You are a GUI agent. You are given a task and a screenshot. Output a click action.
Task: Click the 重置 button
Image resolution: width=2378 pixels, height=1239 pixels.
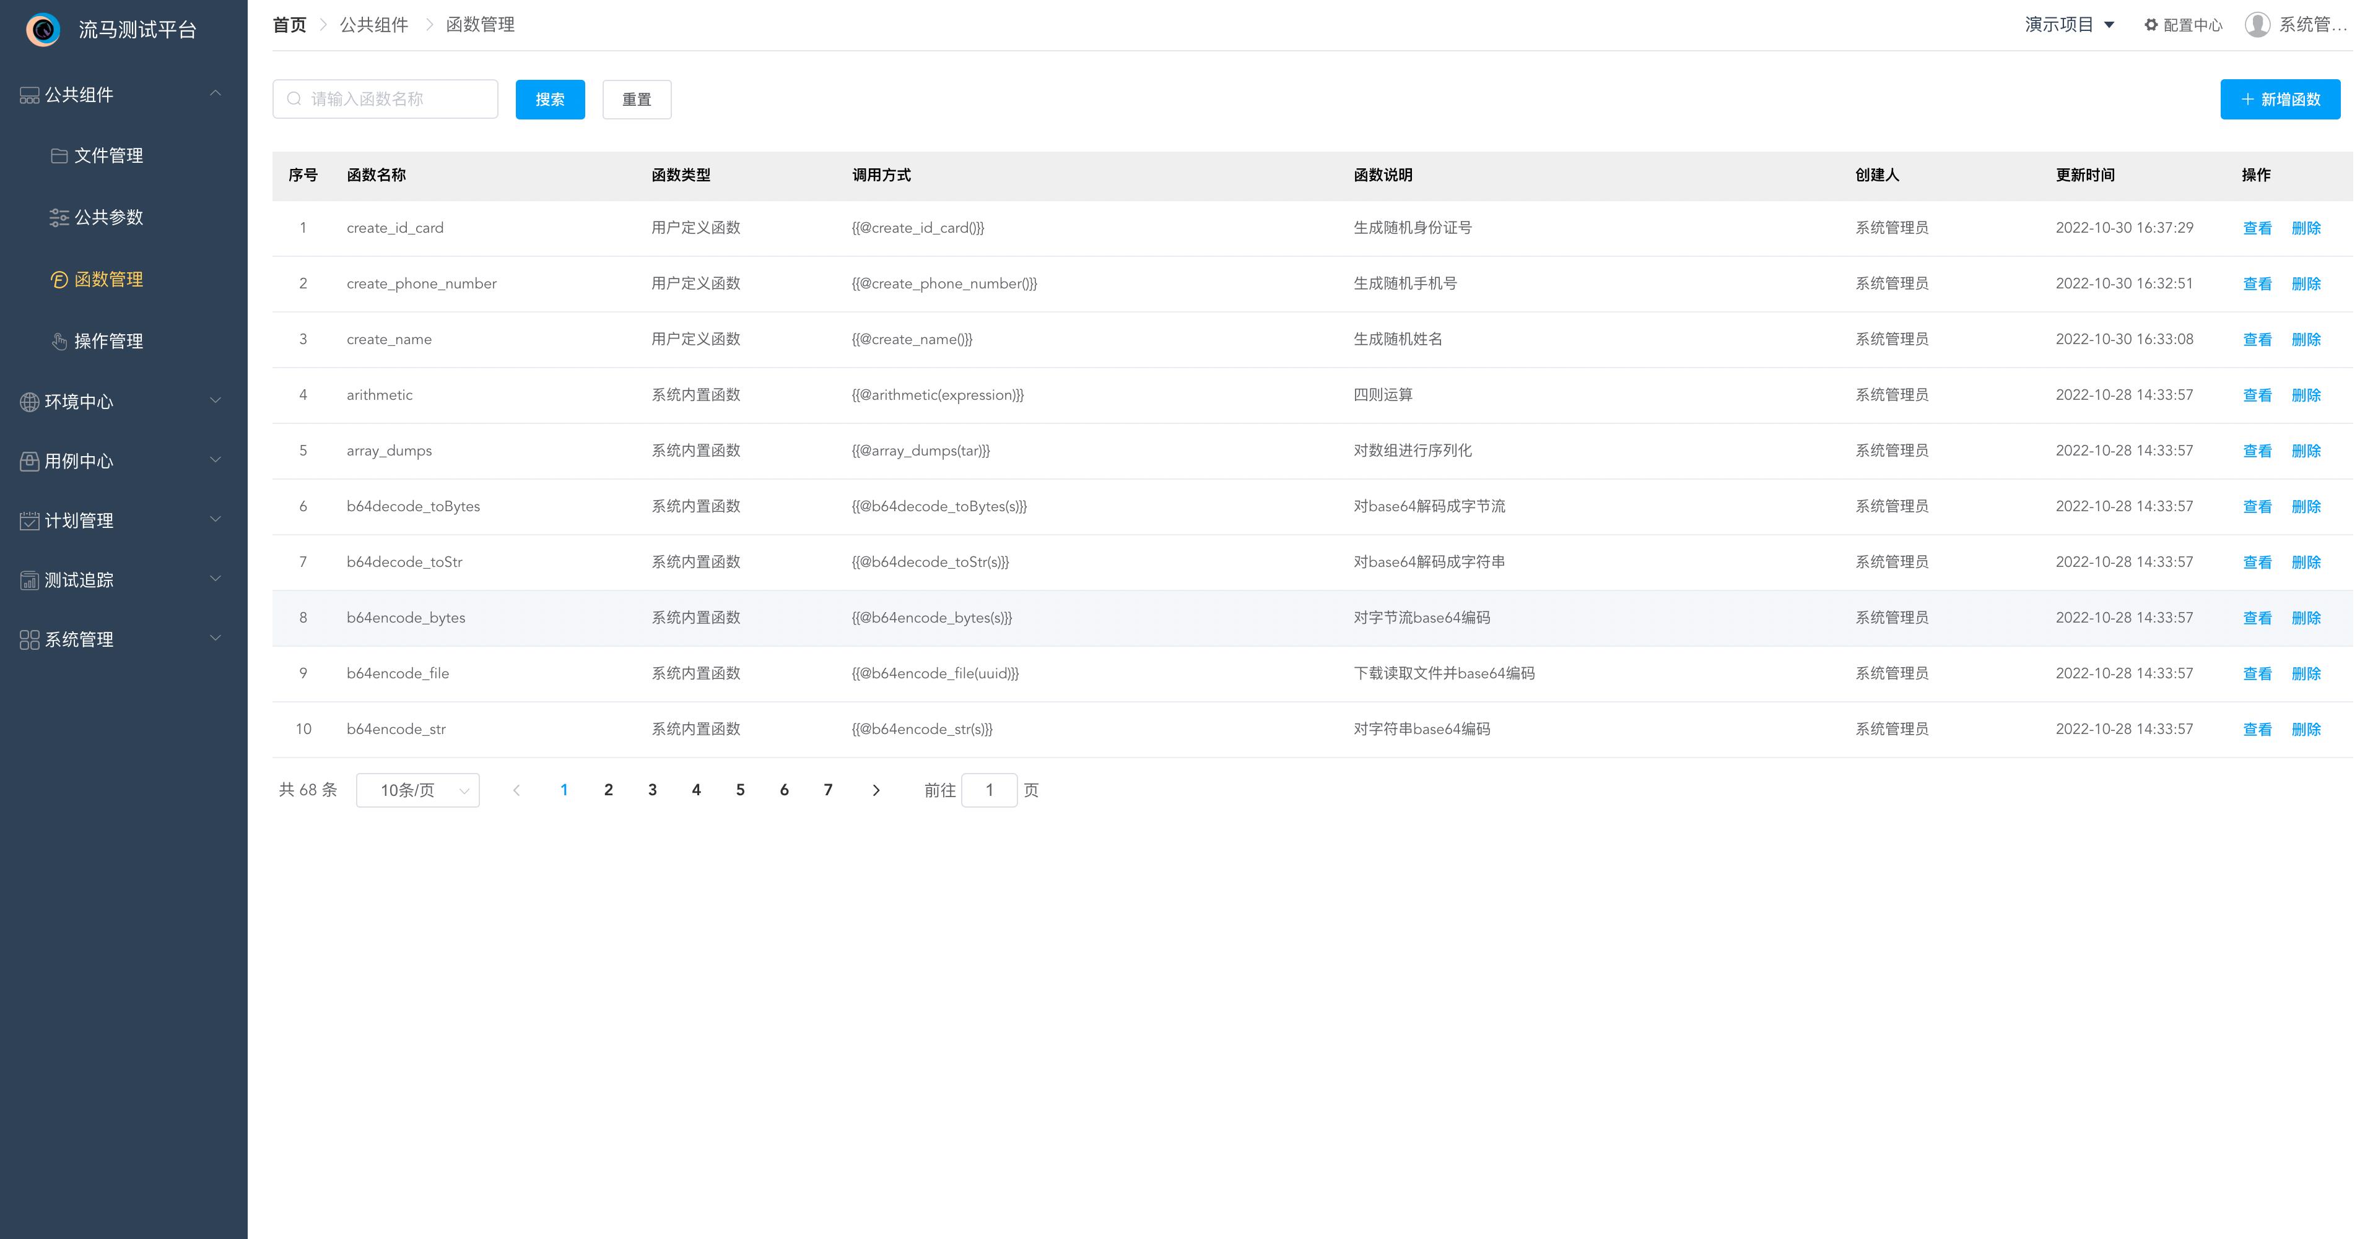pyautogui.click(x=637, y=100)
